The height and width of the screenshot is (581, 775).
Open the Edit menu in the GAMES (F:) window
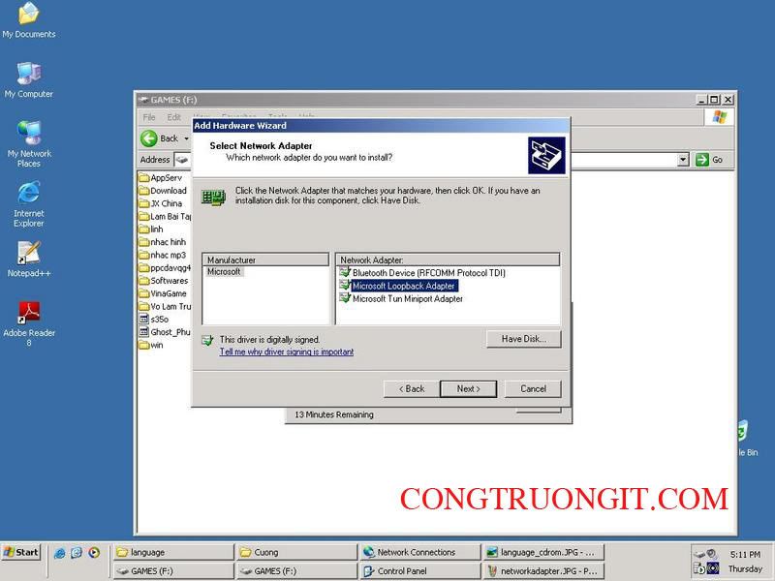pos(173,117)
